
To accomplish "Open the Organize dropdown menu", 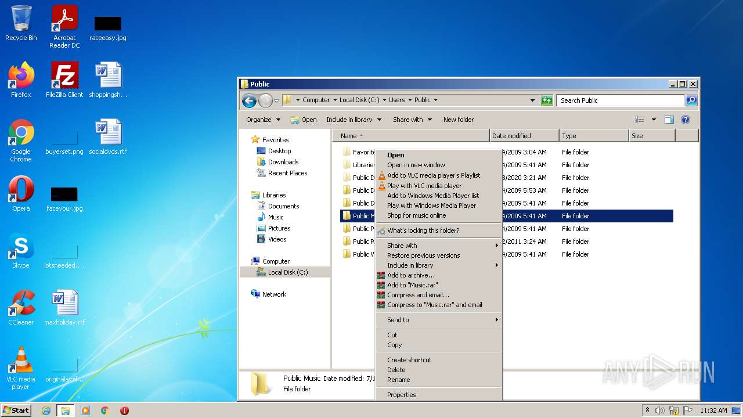I will [x=263, y=120].
